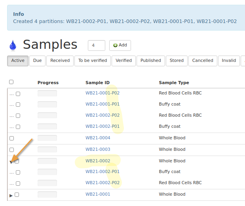
Task: Click the samples count input field
Action: click(x=96, y=45)
